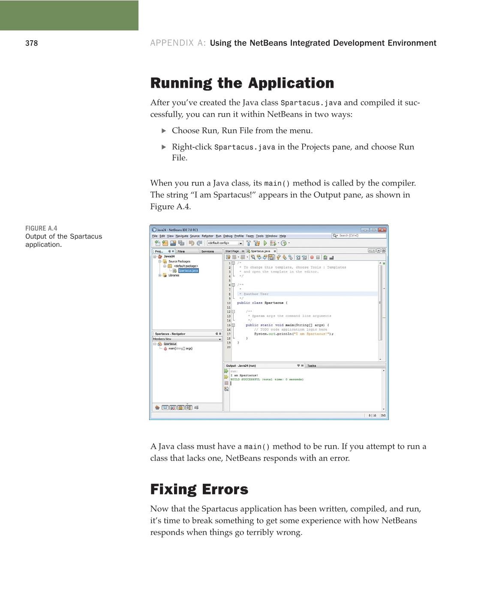Screen dimensions: 484x594
Task: Switch to the Services pane
Action: (x=209, y=251)
